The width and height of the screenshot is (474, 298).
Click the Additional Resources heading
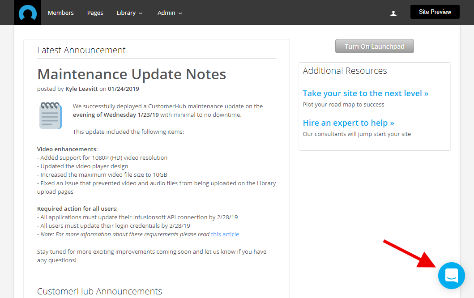(345, 71)
